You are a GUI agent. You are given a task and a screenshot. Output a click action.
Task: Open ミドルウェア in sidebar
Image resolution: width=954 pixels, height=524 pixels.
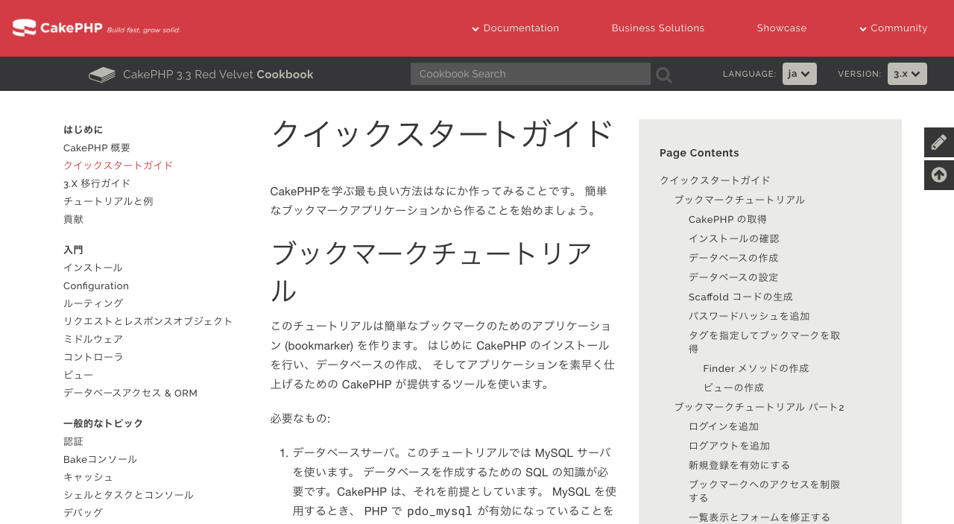(93, 339)
